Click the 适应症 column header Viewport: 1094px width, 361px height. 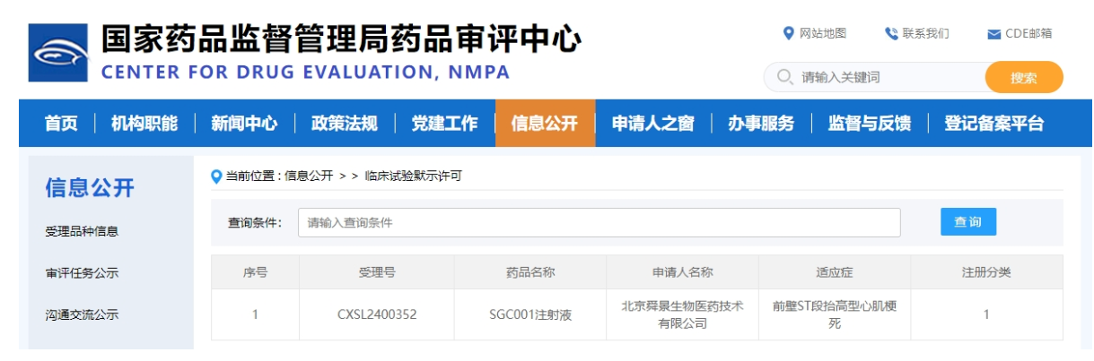coord(835,272)
